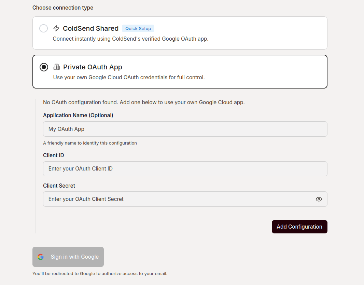364x285 pixels.
Task: Click the Private OAuth App heading text
Action: tap(93, 67)
